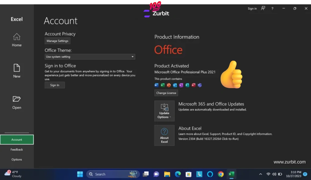The image size is (311, 180).
Task: Click the Teams icon in product list
Action: click(200, 85)
